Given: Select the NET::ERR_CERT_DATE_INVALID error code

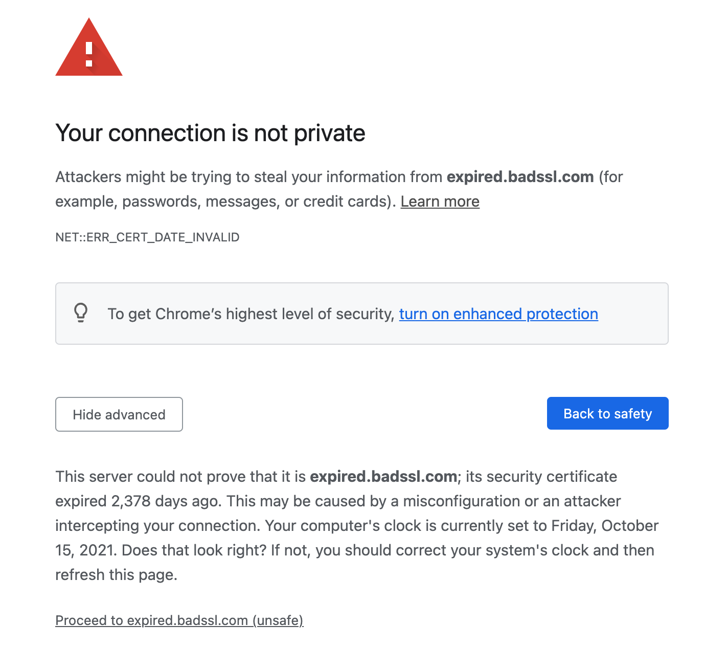Looking at the screenshot, I should pyautogui.click(x=147, y=237).
